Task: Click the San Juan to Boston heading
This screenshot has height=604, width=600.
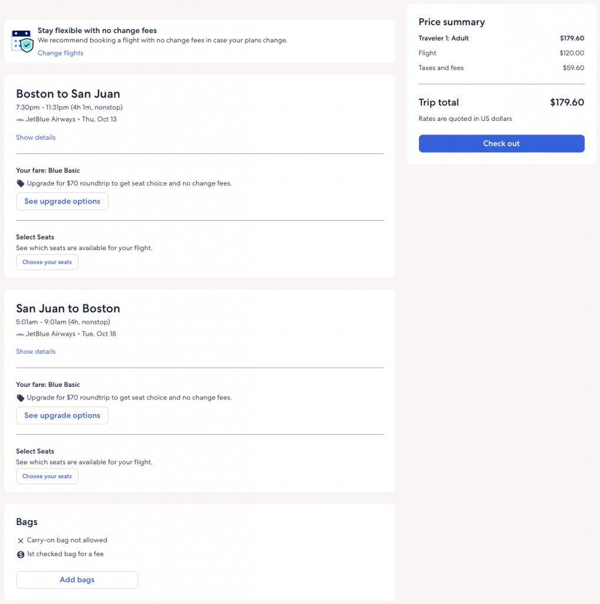Action: point(68,308)
